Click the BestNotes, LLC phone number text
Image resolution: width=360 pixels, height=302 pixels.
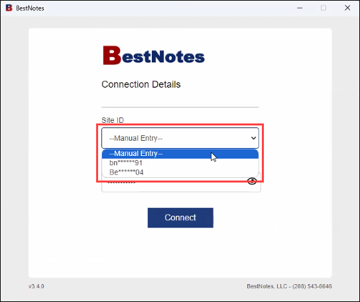tap(289, 286)
